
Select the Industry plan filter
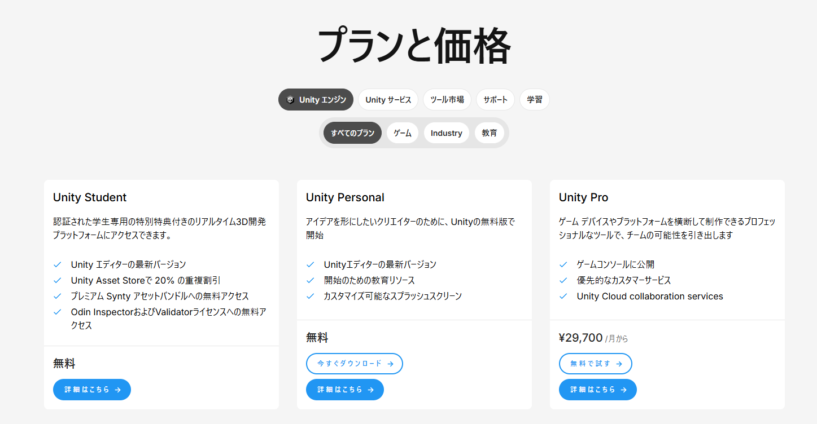coord(446,132)
